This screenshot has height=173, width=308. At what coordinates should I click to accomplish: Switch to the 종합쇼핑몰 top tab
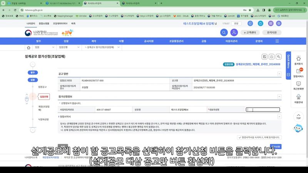44,23
